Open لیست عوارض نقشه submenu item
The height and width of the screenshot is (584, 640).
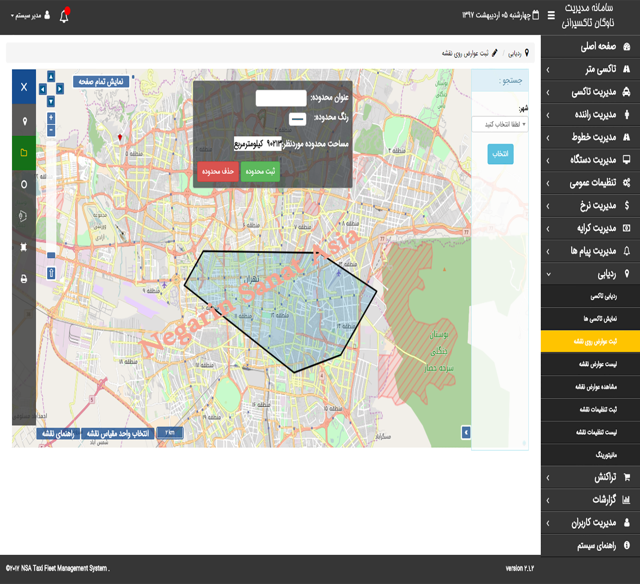[590, 364]
